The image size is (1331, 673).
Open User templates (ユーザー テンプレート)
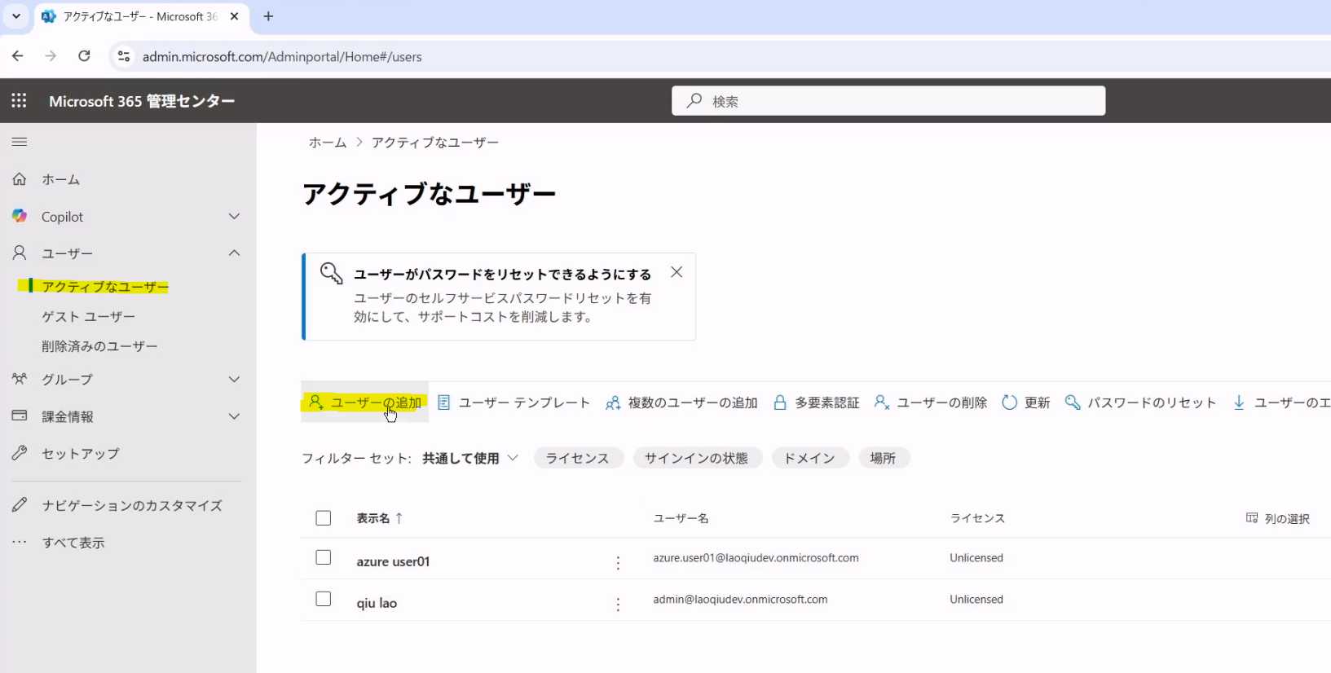[514, 402]
